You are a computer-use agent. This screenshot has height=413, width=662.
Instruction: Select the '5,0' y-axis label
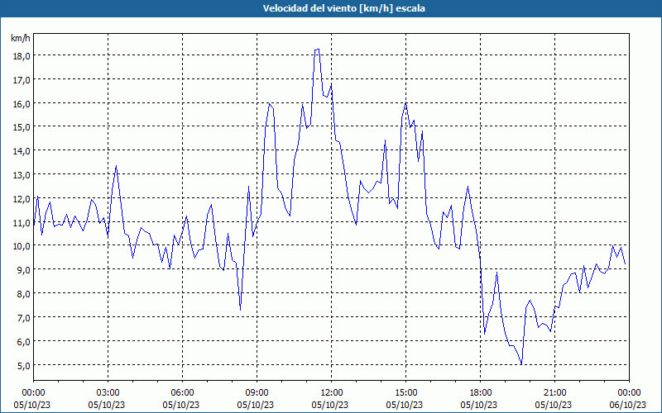coord(23,365)
